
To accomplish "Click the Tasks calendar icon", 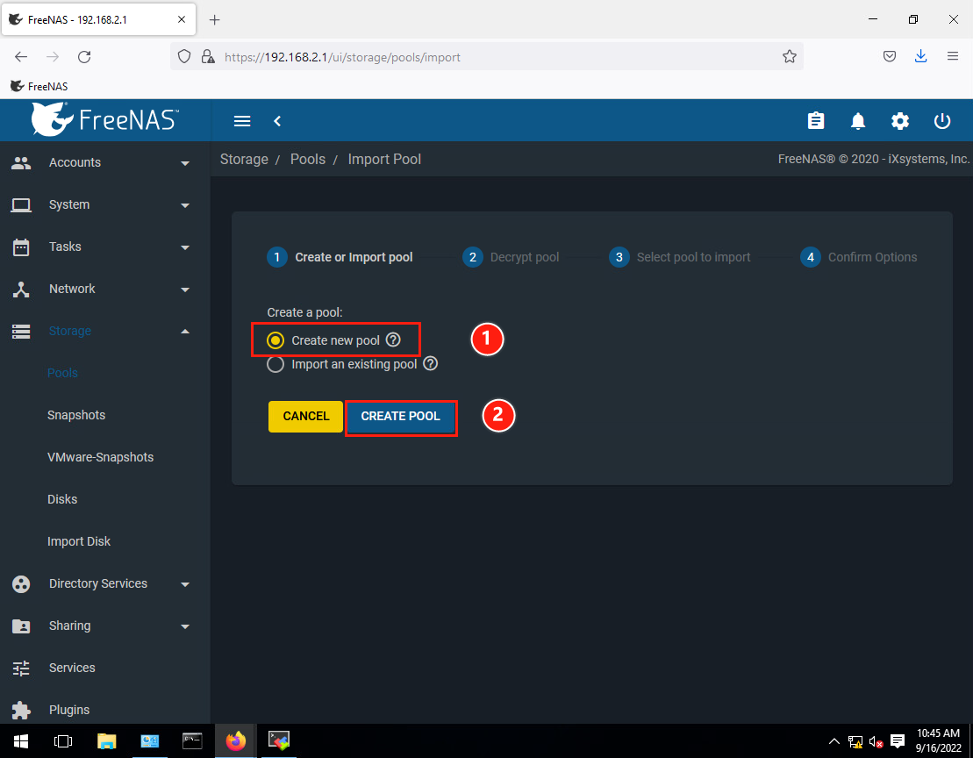I will pos(21,247).
